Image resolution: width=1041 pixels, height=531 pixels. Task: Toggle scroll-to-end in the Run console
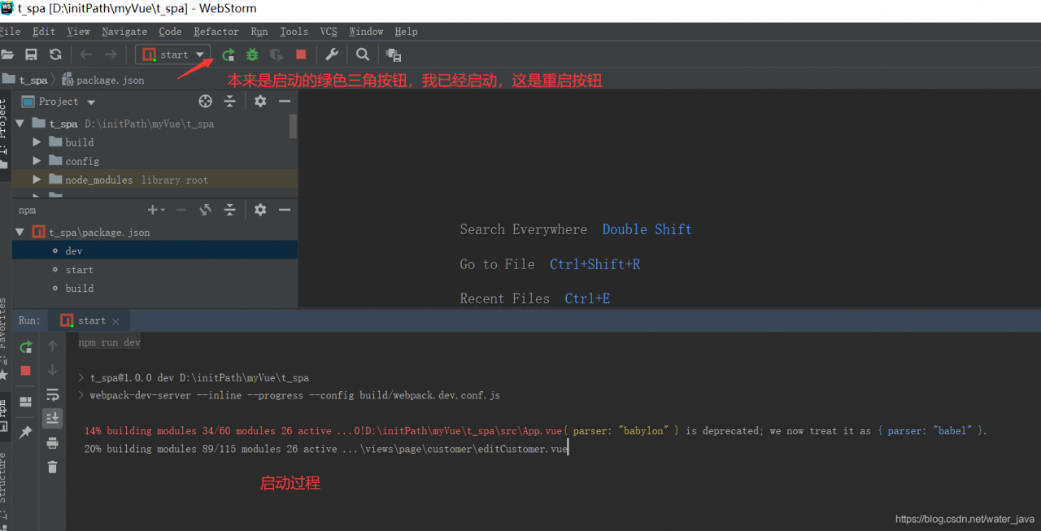(x=53, y=418)
